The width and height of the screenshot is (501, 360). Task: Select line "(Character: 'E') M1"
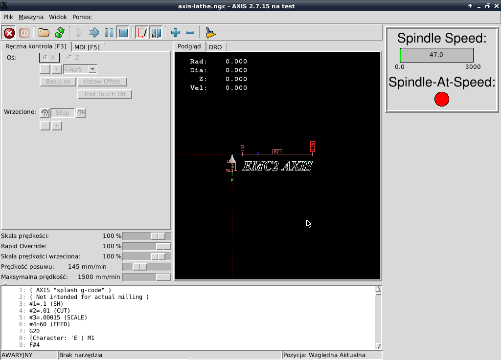pyautogui.click(x=62, y=338)
